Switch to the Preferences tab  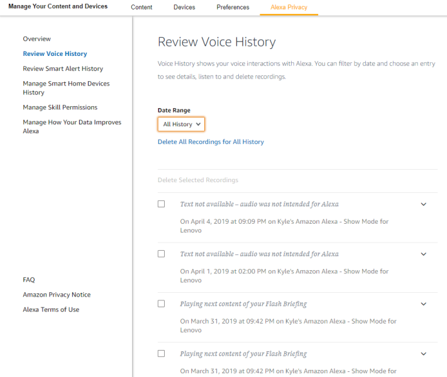pos(233,7)
